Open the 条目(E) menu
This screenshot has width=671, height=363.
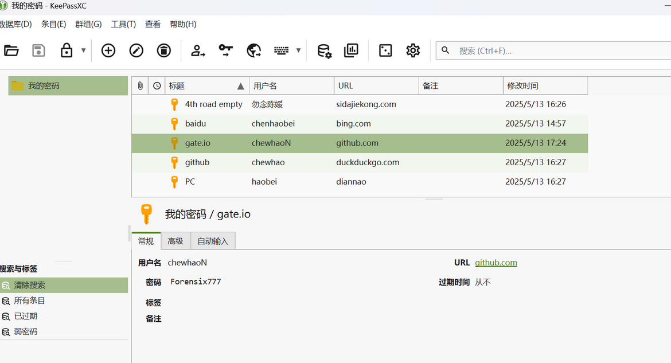53,25
